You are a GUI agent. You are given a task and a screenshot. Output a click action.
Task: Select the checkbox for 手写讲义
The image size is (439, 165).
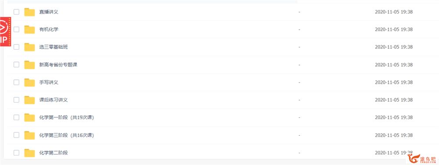click(17, 82)
